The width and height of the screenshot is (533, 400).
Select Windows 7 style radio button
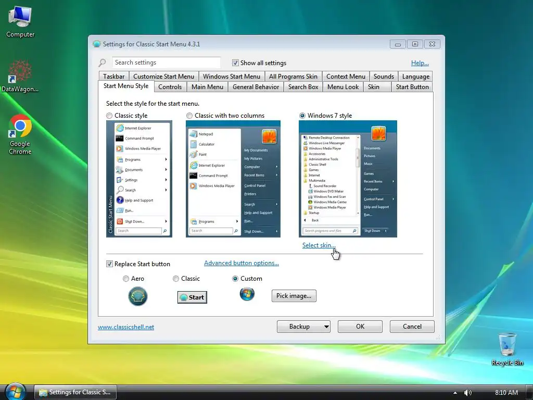(302, 116)
